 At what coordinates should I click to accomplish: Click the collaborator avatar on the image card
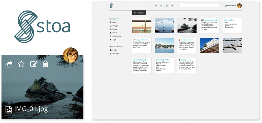point(71,55)
